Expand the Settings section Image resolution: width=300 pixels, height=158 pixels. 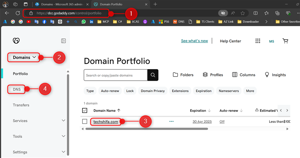point(63,152)
